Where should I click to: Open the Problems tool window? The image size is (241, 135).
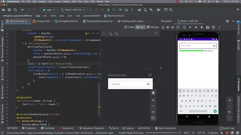tap(29, 128)
